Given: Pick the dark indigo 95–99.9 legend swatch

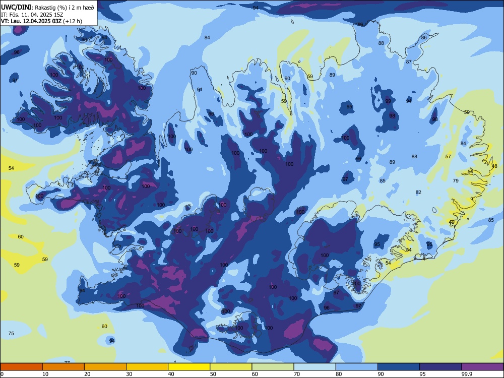Looking at the screenshot, I should click(x=440, y=367).
